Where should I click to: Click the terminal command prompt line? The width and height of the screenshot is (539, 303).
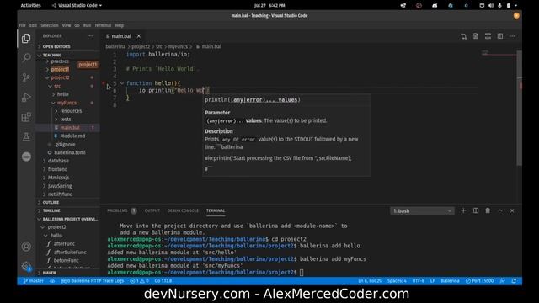click(x=205, y=273)
